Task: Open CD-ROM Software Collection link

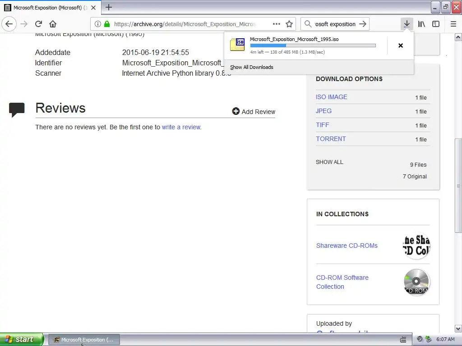Action: 342,282
